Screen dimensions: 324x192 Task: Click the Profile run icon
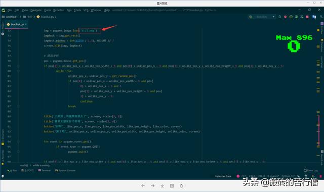[296, 17]
